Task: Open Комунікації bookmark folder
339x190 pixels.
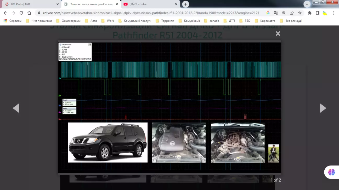Action: point(189,21)
